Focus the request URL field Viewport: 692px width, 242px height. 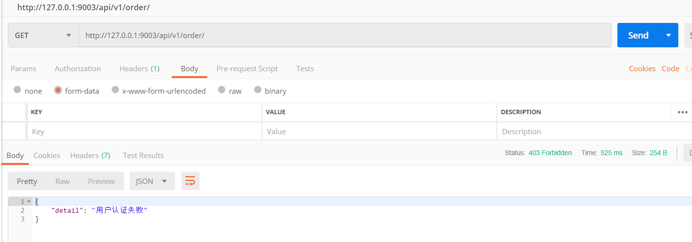(x=345, y=35)
